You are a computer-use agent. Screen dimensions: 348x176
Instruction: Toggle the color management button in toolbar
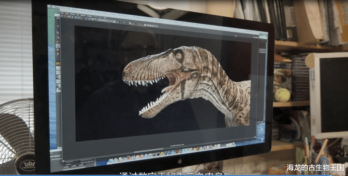tap(145, 25)
